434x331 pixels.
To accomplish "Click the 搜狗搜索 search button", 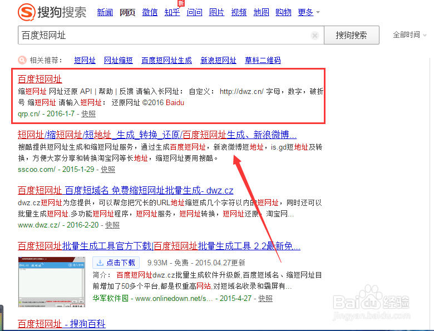I will [x=352, y=35].
